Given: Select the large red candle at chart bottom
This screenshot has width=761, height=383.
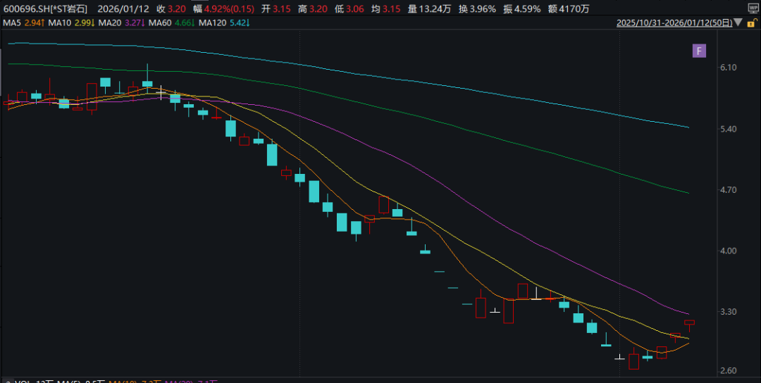Looking at the screenshot, I should 633,362.
